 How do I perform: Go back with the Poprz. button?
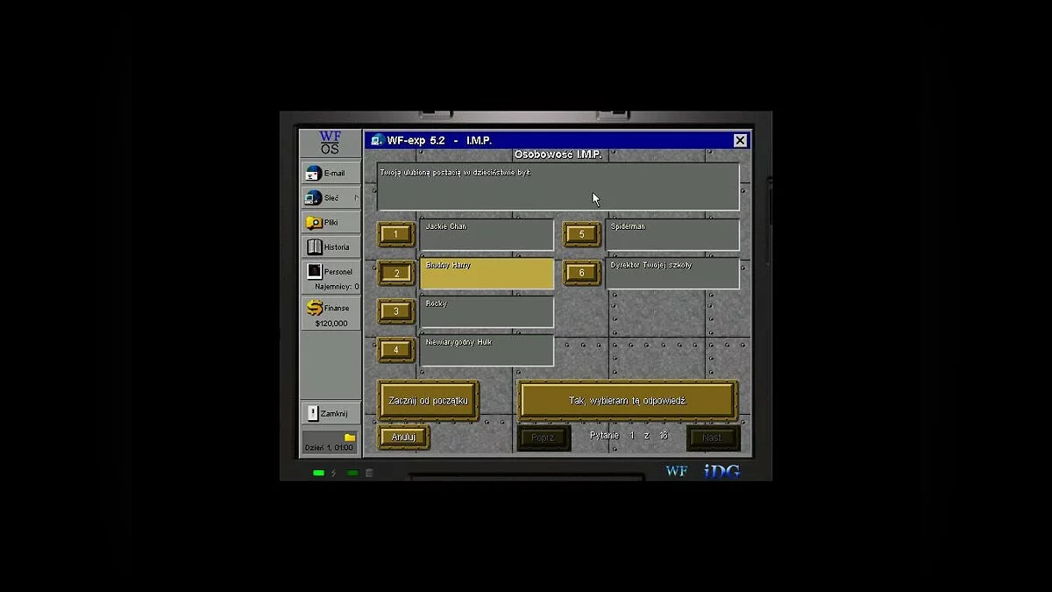544,437
